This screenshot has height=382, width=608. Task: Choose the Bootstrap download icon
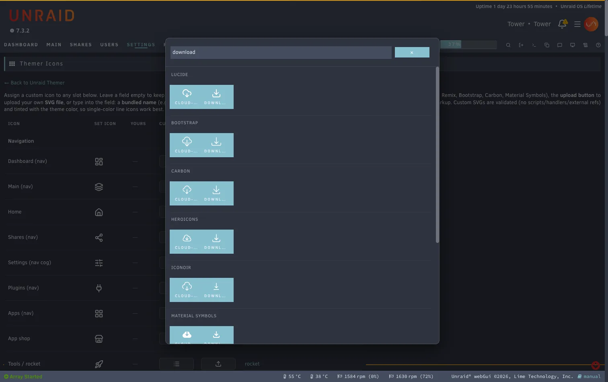pyautogui.click(x=216, y=145)
